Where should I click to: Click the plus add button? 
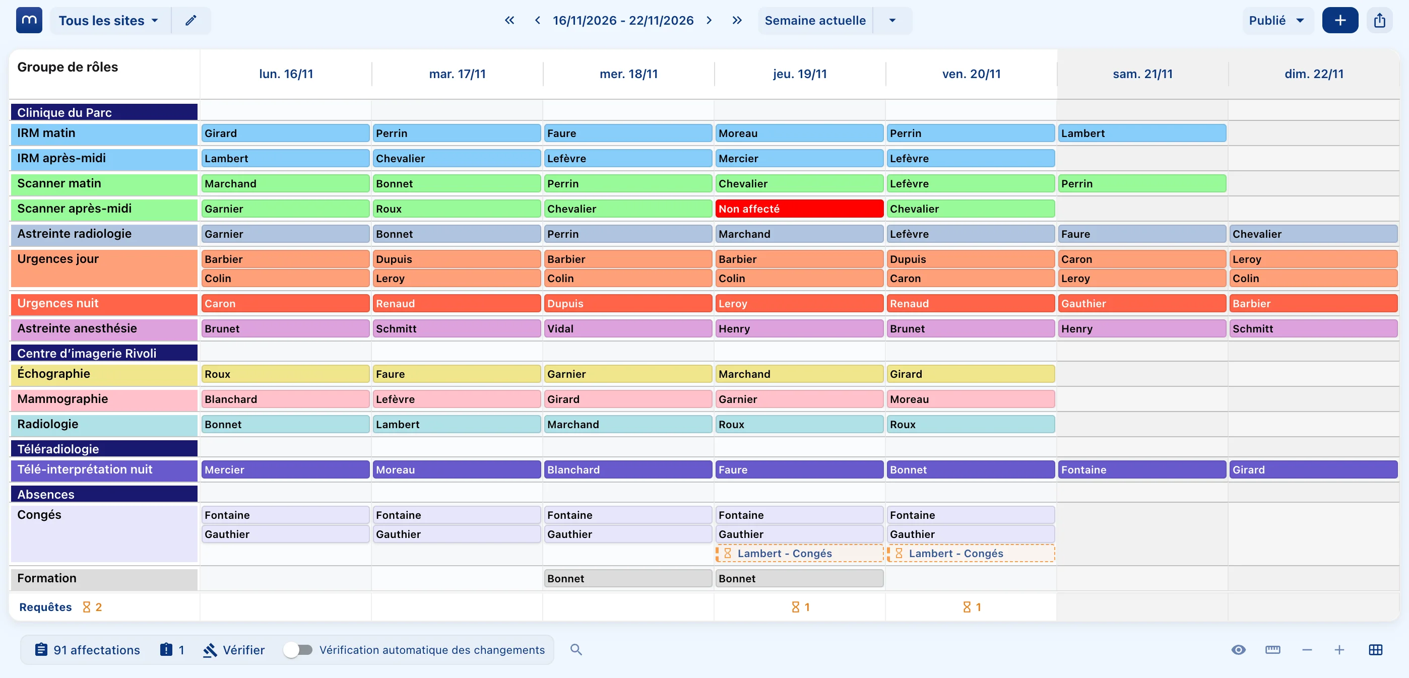1339,21
